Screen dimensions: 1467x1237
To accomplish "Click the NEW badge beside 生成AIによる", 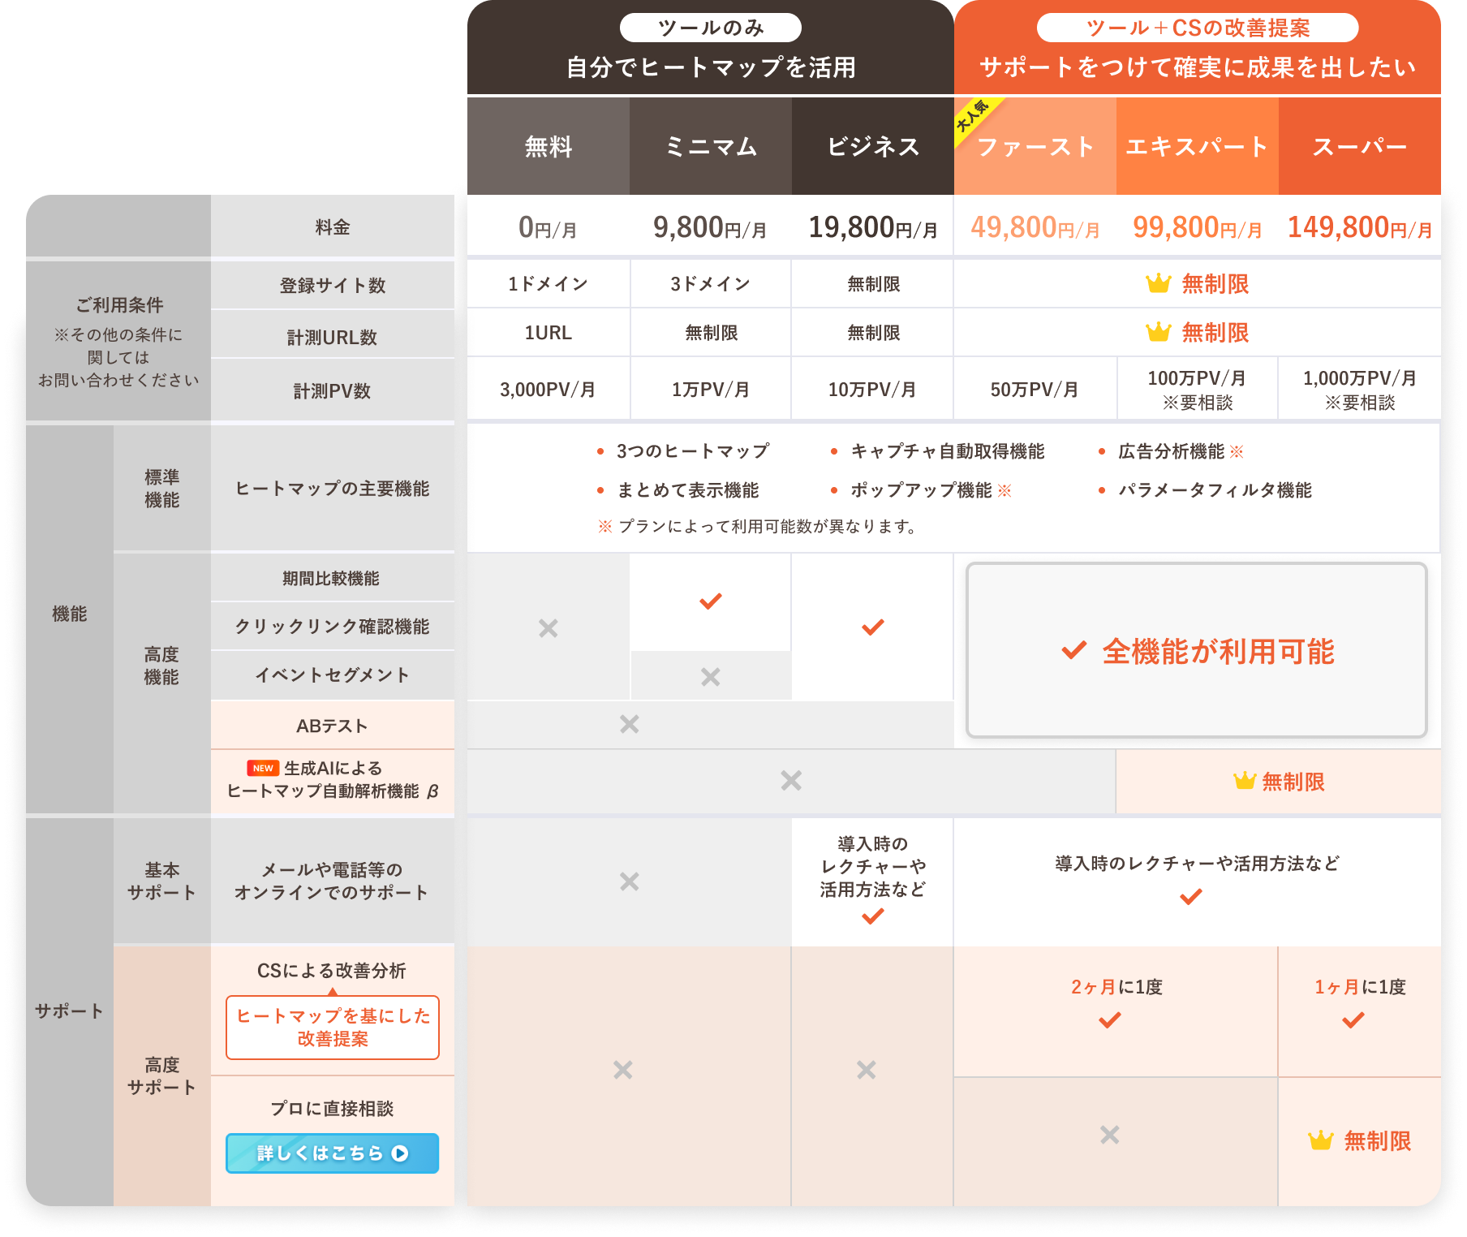I will coord(263,768).
